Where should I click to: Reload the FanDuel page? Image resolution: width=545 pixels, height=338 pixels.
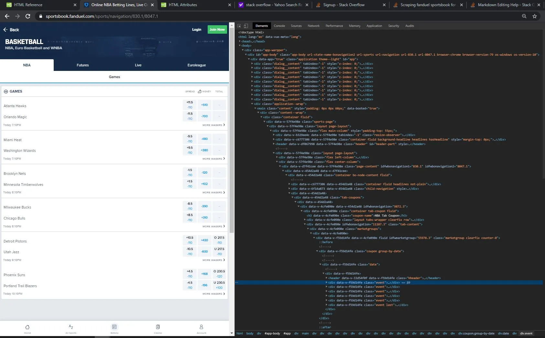(x=28, y=16)
